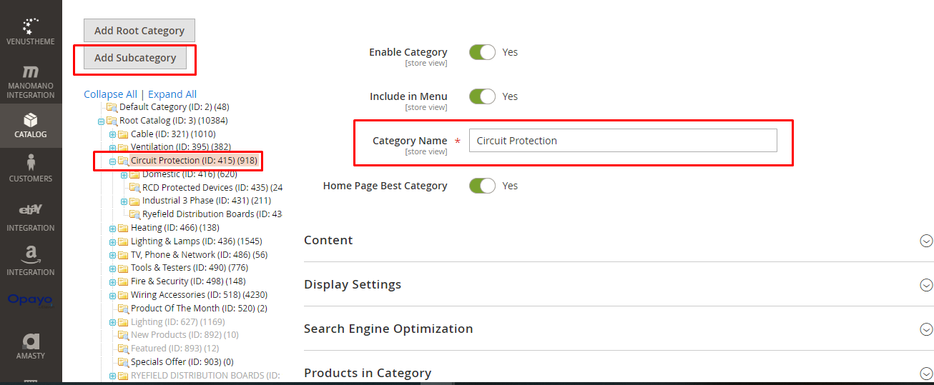Viewport: 934px width, 385px height.
Task: Open the Amasty sidebar icon
Action: pyautogui.click(x=31, y=346)
